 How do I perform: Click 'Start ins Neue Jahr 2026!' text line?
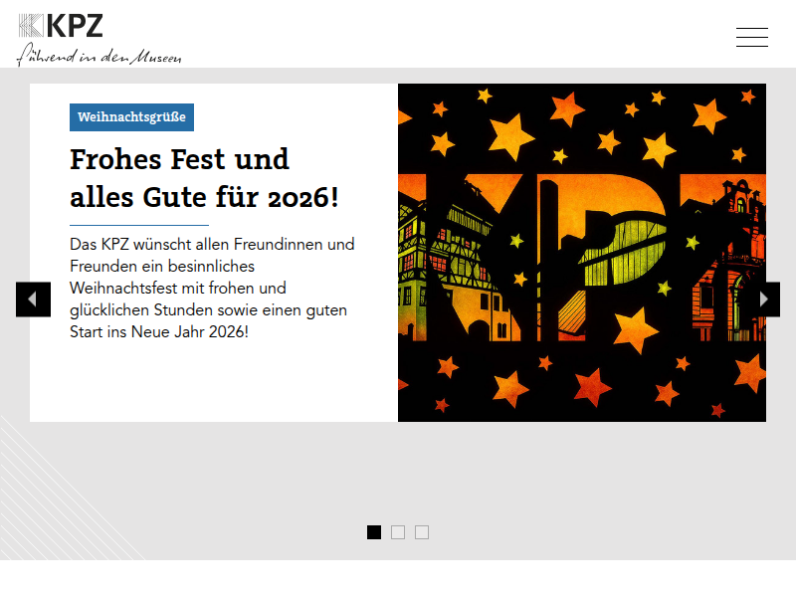pyautogui.click(x=159, y=332)
